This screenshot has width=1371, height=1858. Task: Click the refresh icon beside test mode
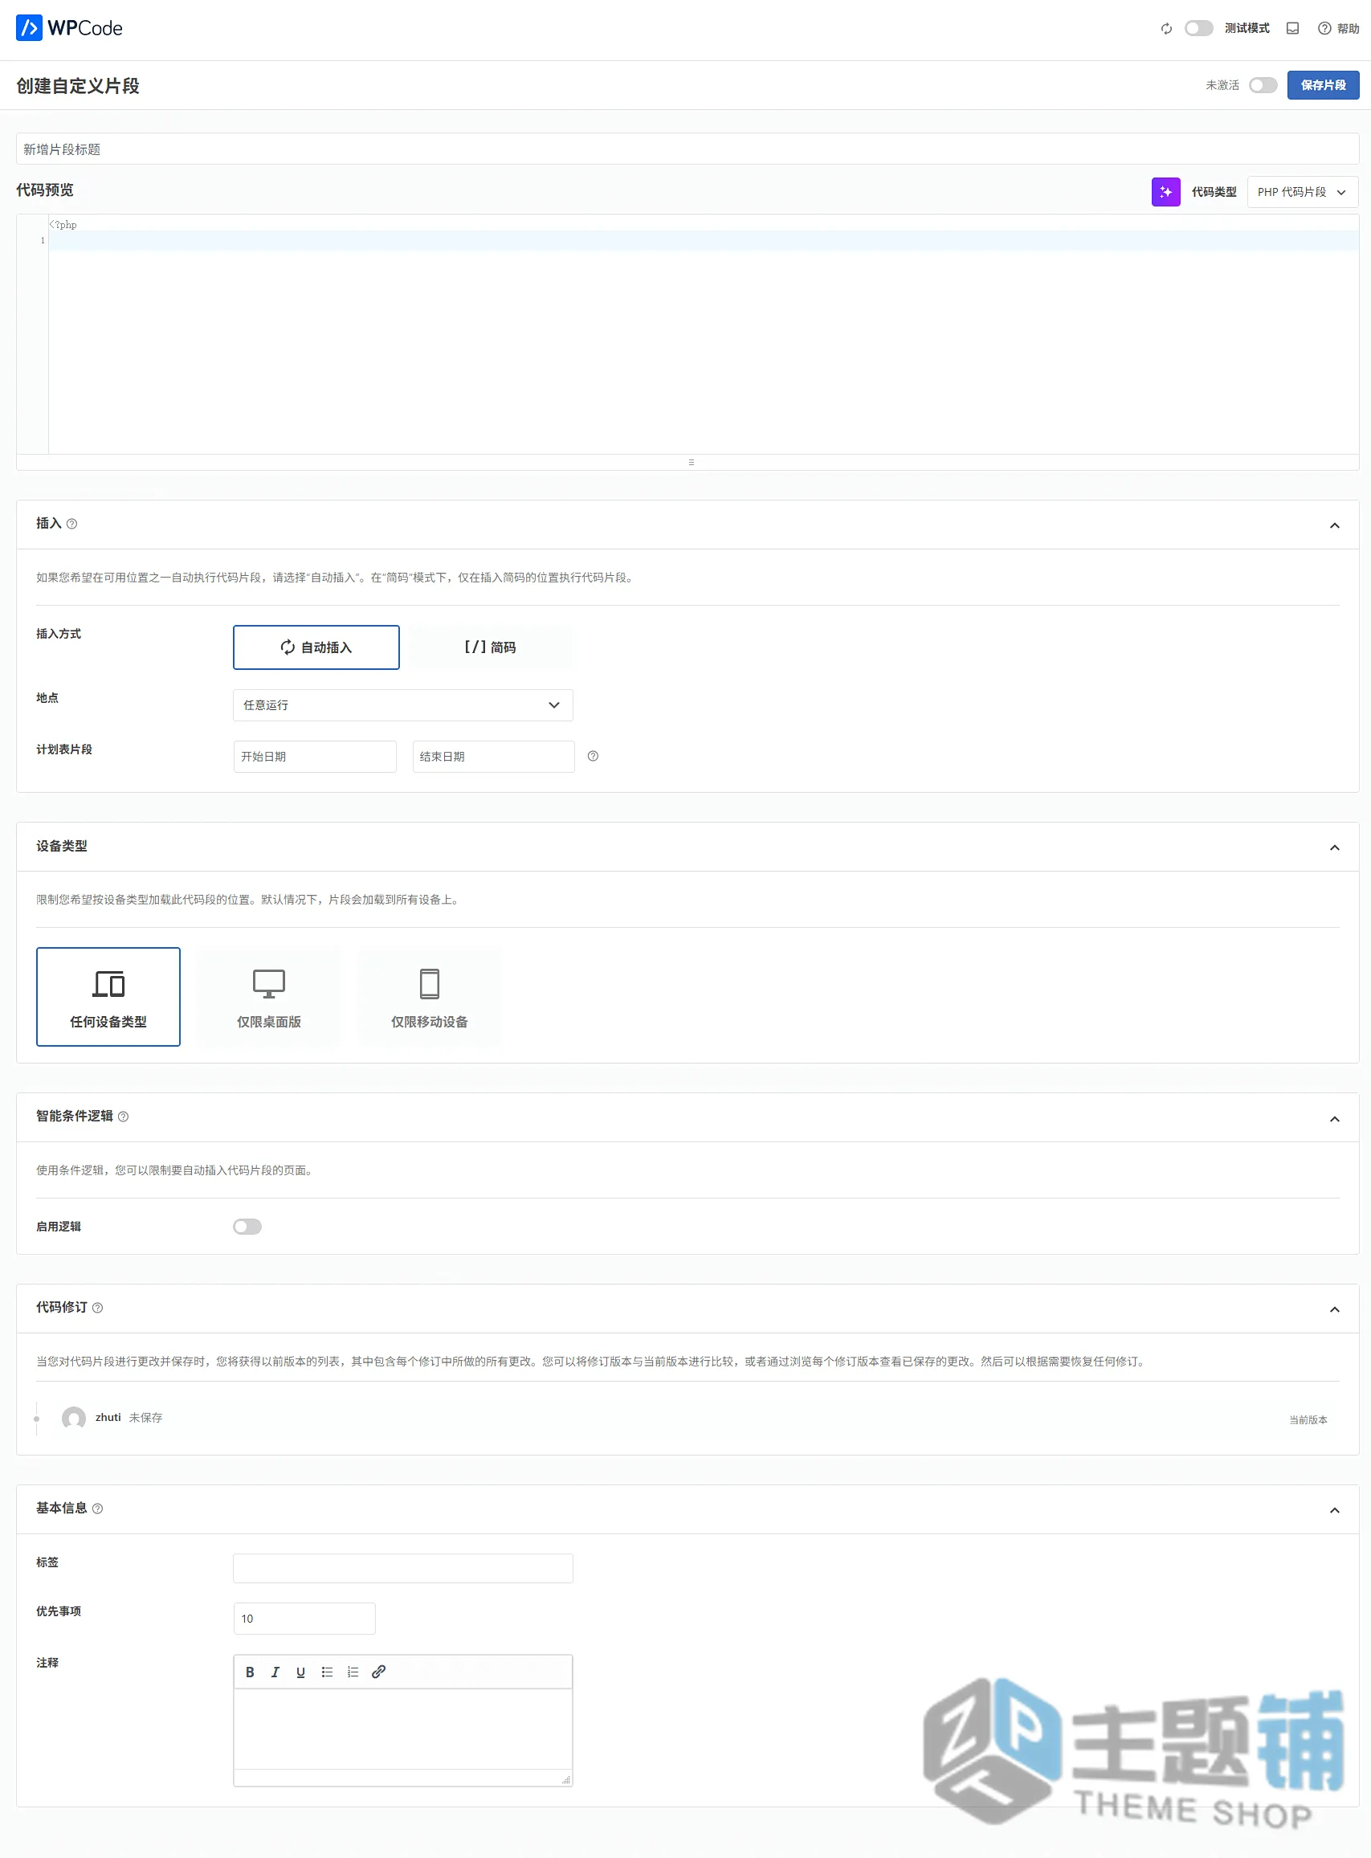(1166, 29)
